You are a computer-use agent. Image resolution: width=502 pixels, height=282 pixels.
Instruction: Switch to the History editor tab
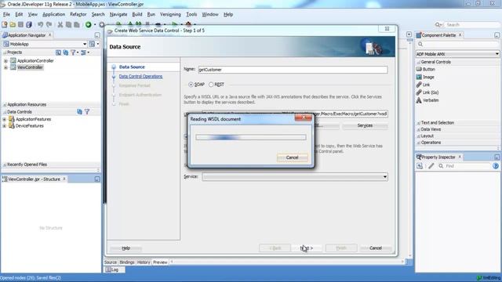(x=144, y=262)
